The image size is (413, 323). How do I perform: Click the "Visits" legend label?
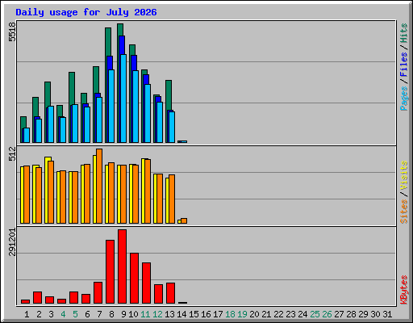click(x=404, y=176)
